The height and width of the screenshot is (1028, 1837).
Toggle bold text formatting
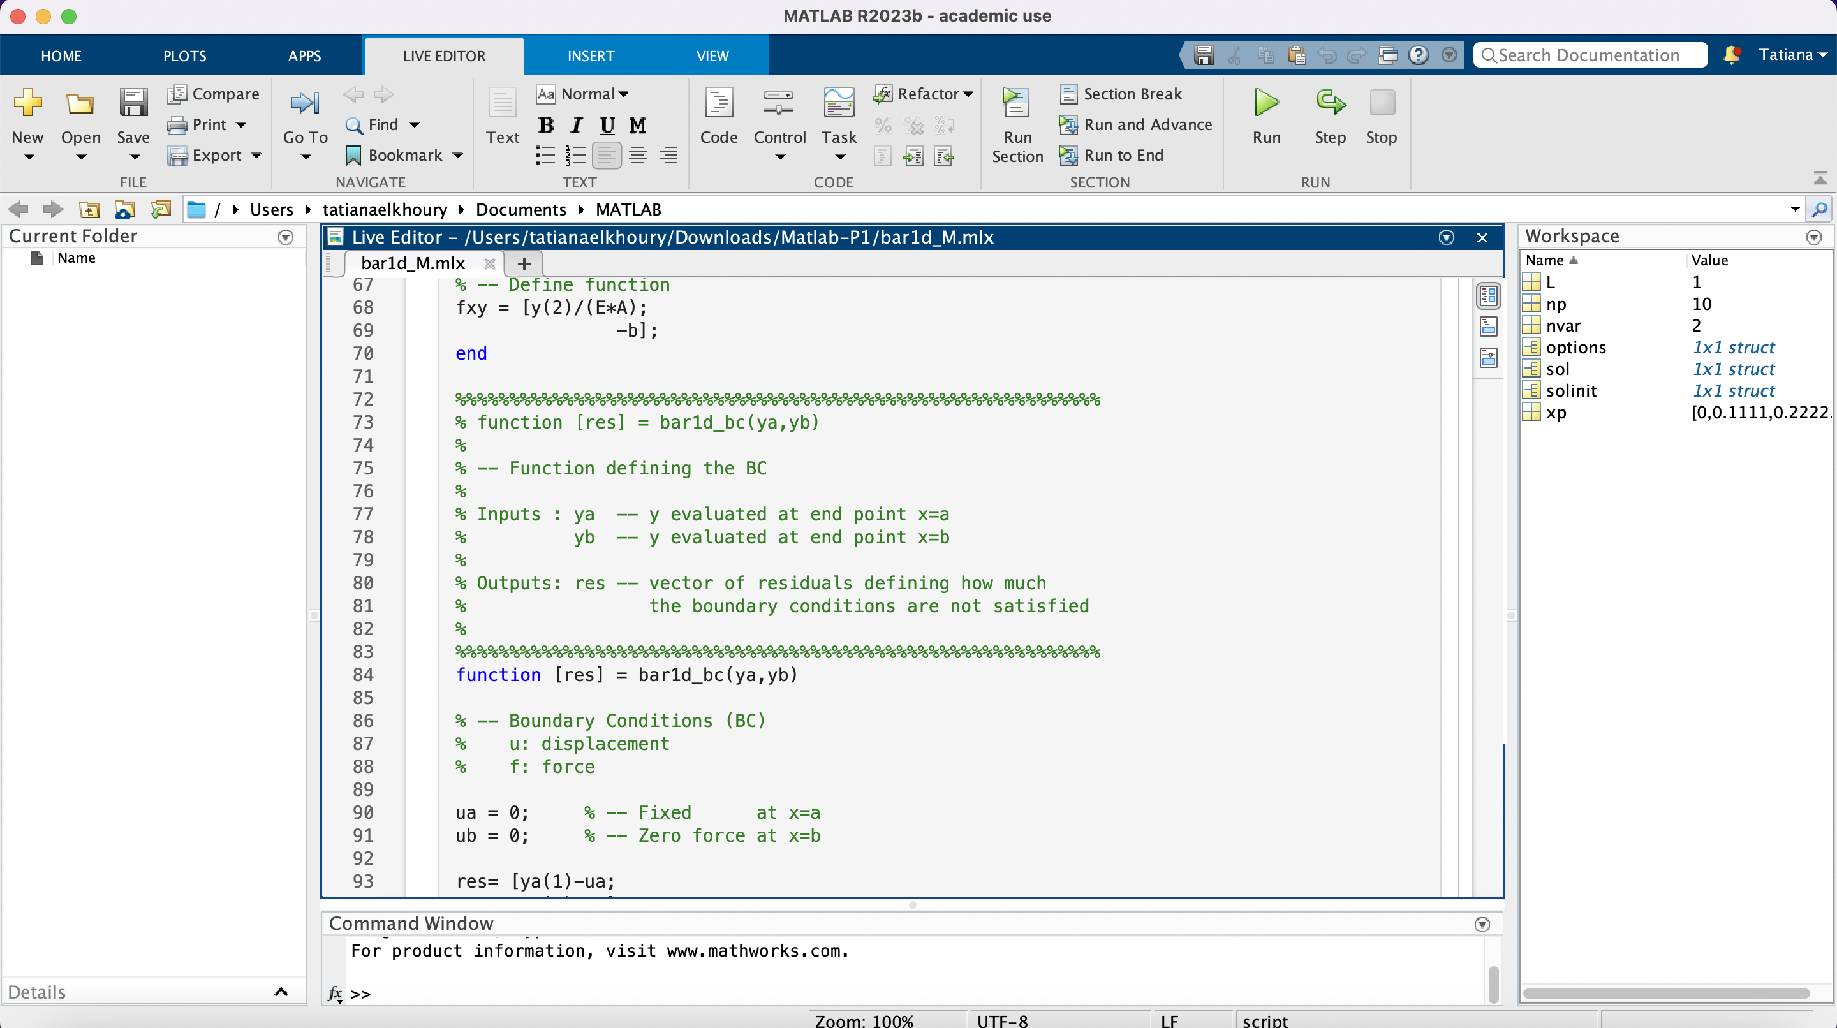(x=545, y=126)
